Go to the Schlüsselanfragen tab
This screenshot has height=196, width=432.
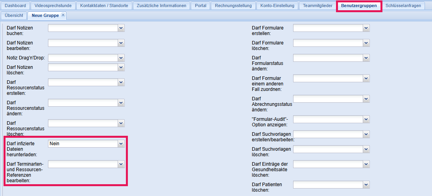403,6
